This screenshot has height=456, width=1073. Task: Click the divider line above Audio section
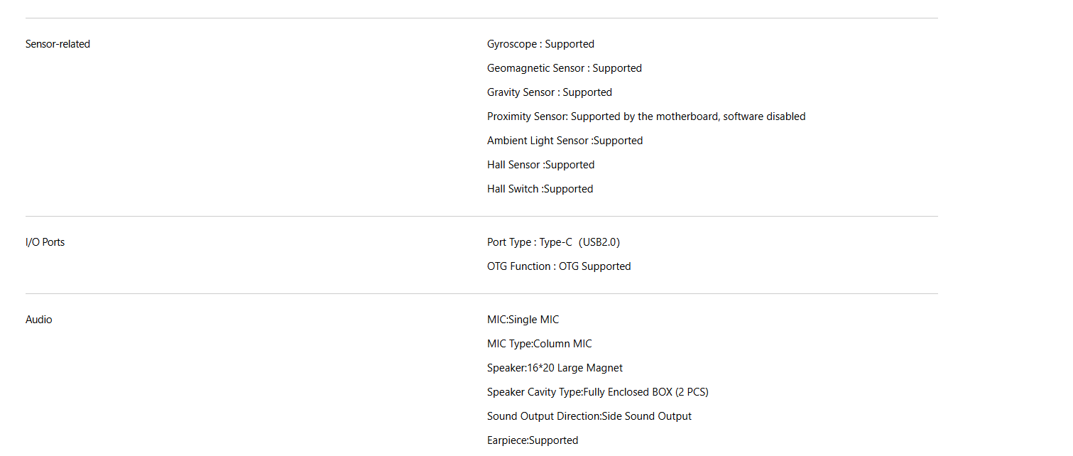[x=481, y=293]
